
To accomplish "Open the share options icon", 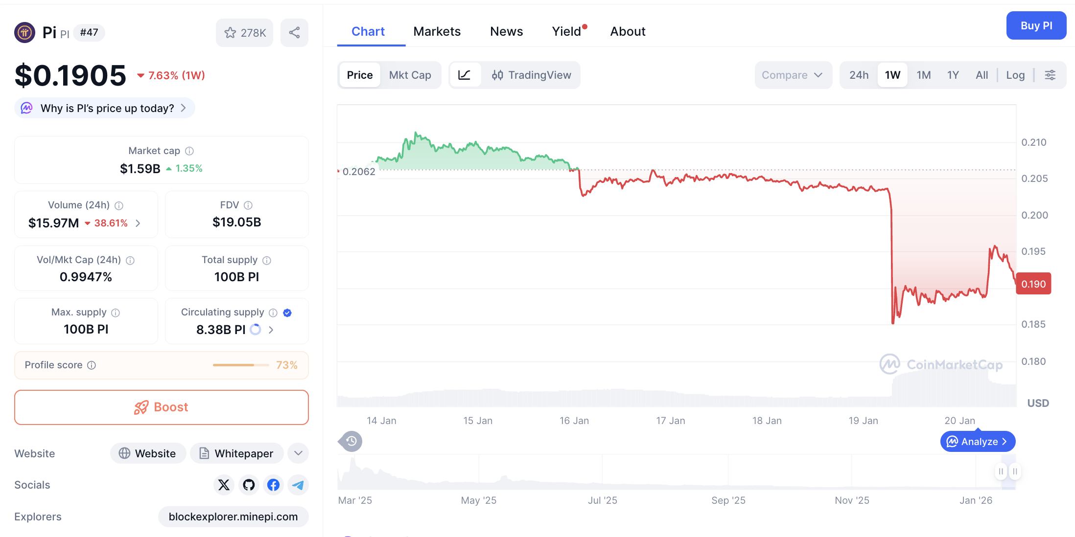I will click(294, 32).
